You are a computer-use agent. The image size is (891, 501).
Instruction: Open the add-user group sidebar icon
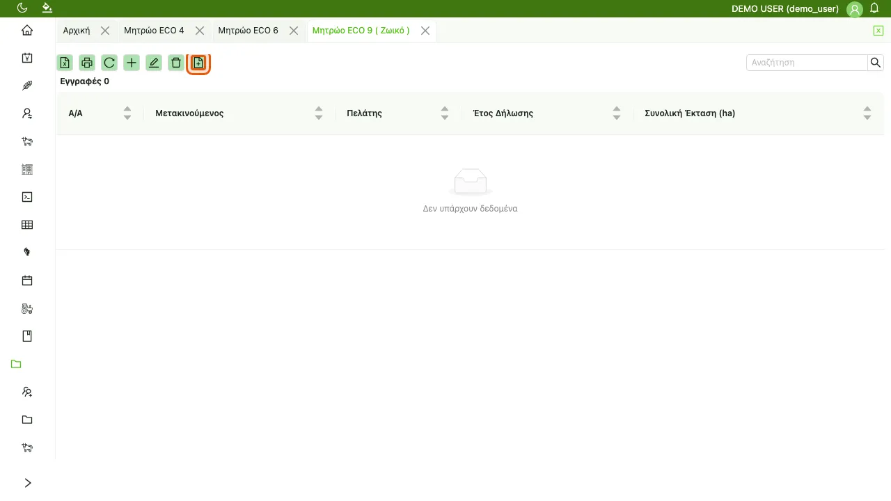coord(27,392)
